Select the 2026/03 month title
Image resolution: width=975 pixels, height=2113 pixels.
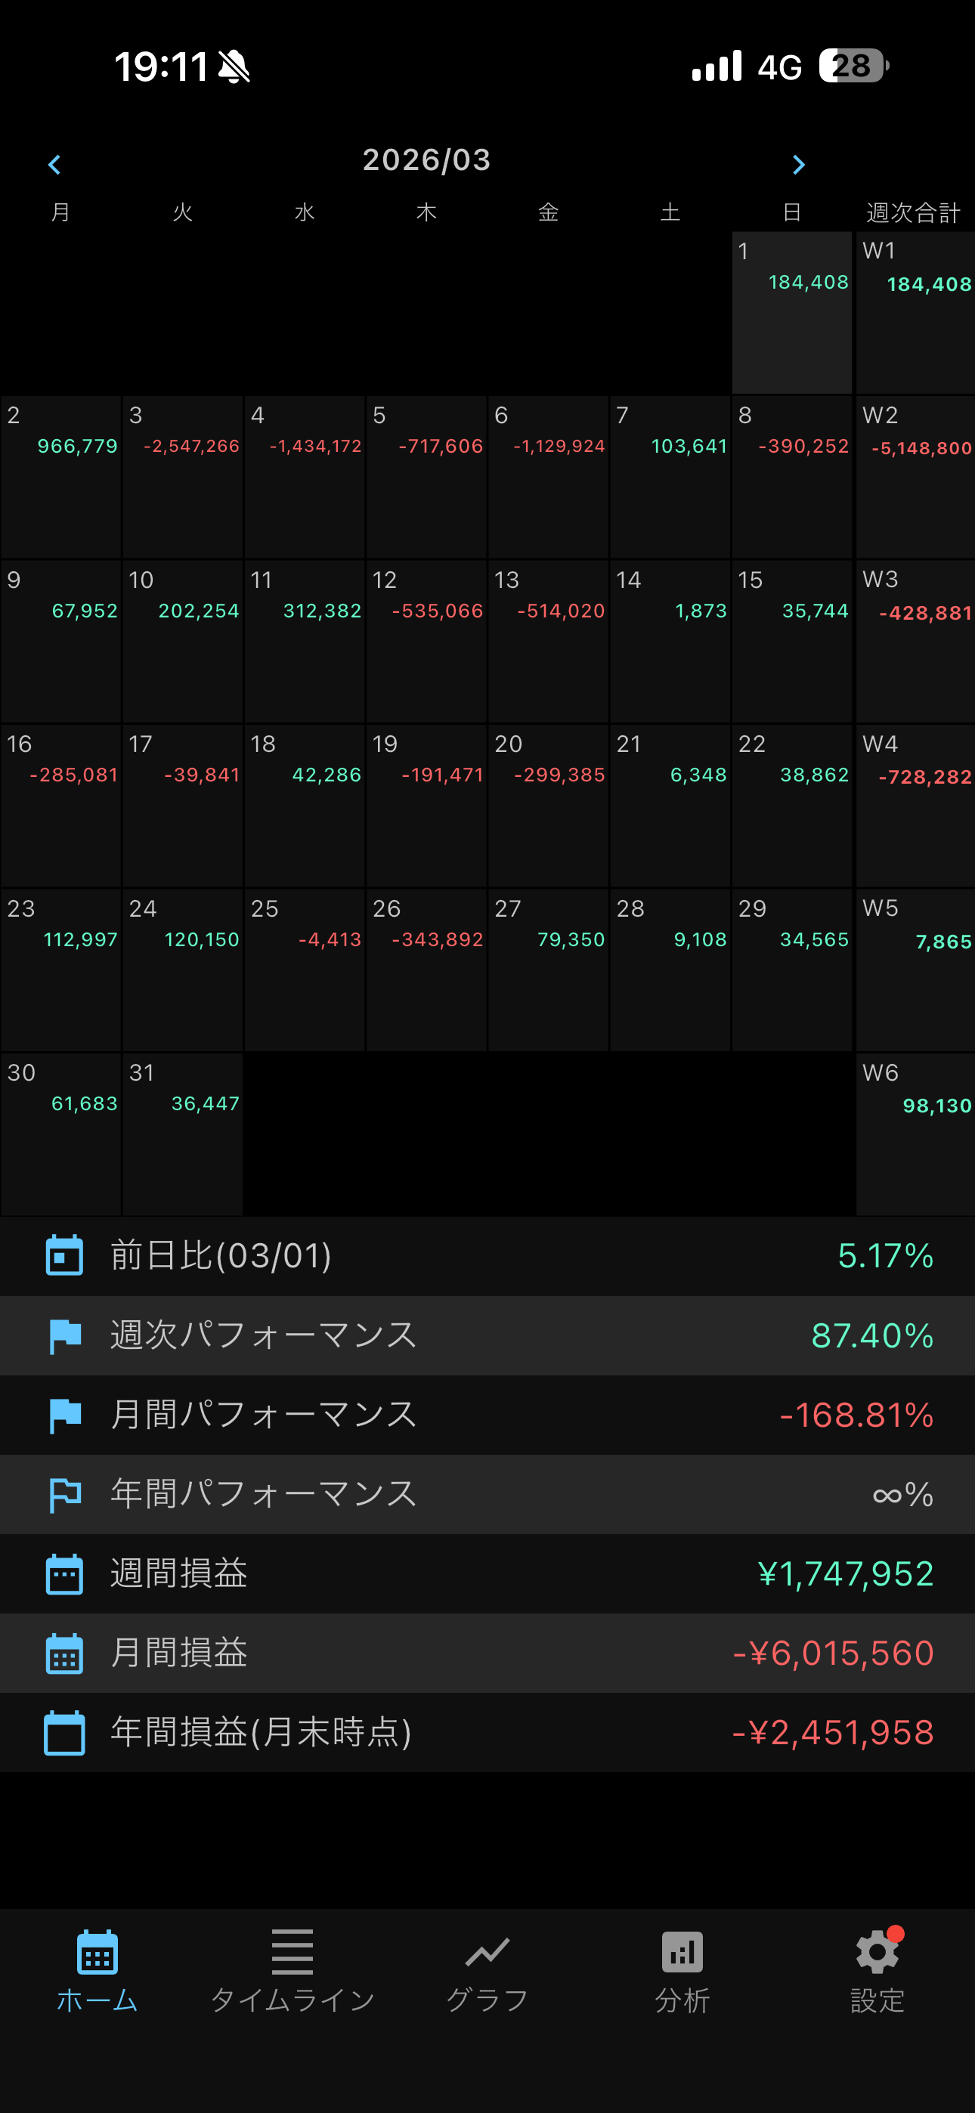[427, 160]
